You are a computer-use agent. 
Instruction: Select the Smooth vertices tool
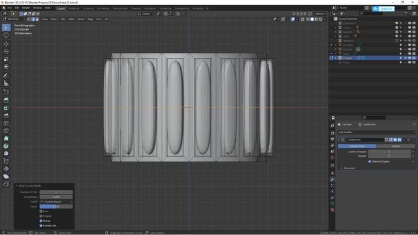pyautogui.click(x=6, y=154)
